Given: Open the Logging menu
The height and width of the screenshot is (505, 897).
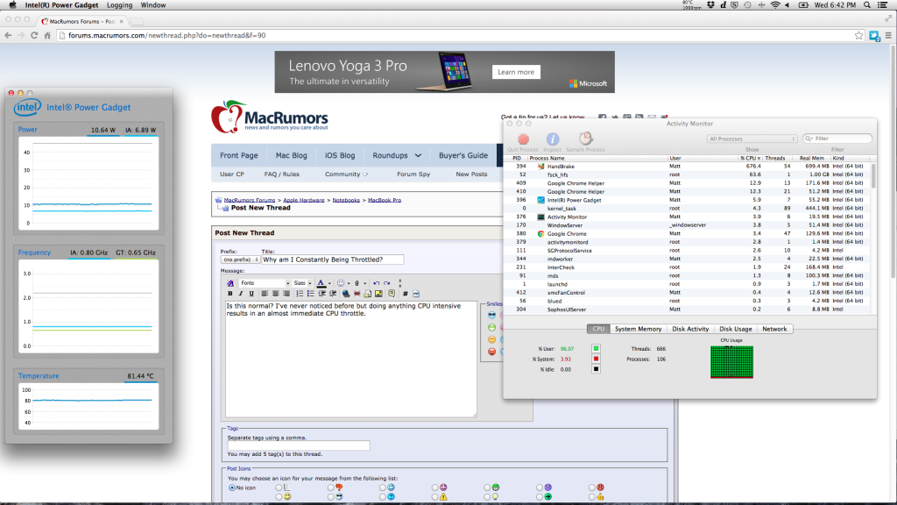Looking at the screenshot, I should pos(119,5).
